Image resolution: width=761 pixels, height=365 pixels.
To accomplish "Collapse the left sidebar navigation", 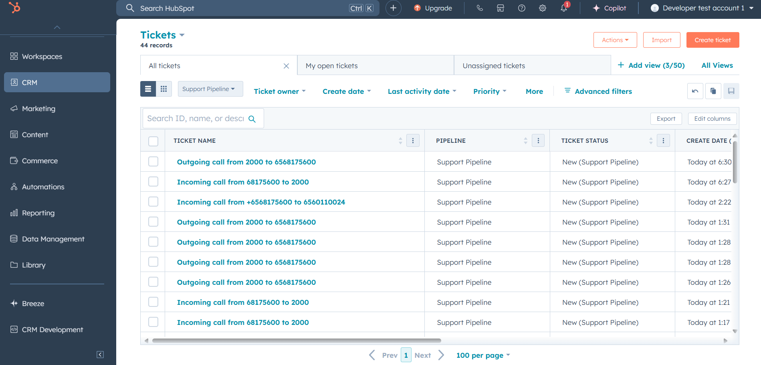I will tap(100, 355).
